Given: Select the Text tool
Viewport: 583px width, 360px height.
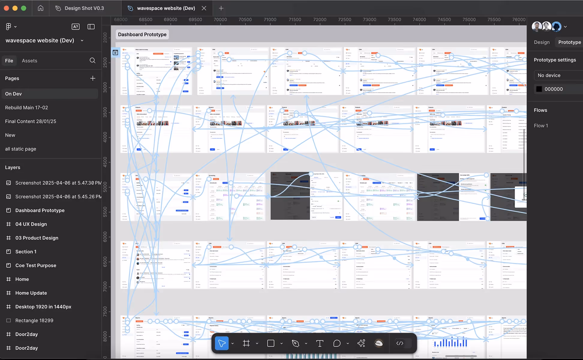Looking at the screenshot, I should pyautogui.click(x=320, y=343).
